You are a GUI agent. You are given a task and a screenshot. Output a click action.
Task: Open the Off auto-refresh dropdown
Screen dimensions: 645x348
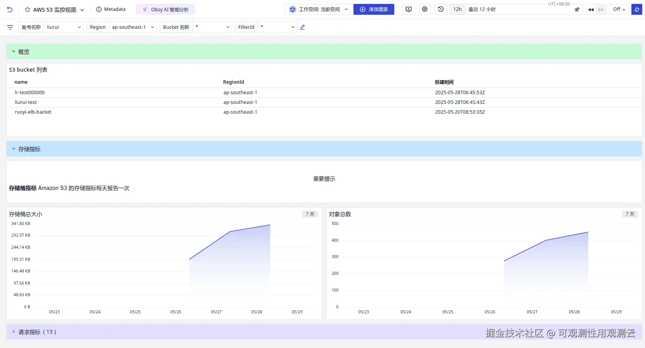pyautogui.click(x=619, y=9)
